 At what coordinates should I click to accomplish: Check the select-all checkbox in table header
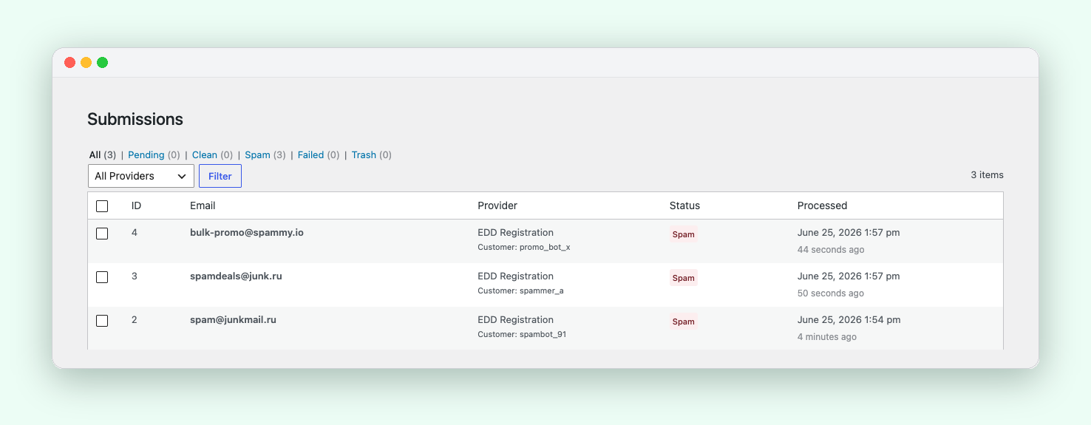(x=102, y=206)
